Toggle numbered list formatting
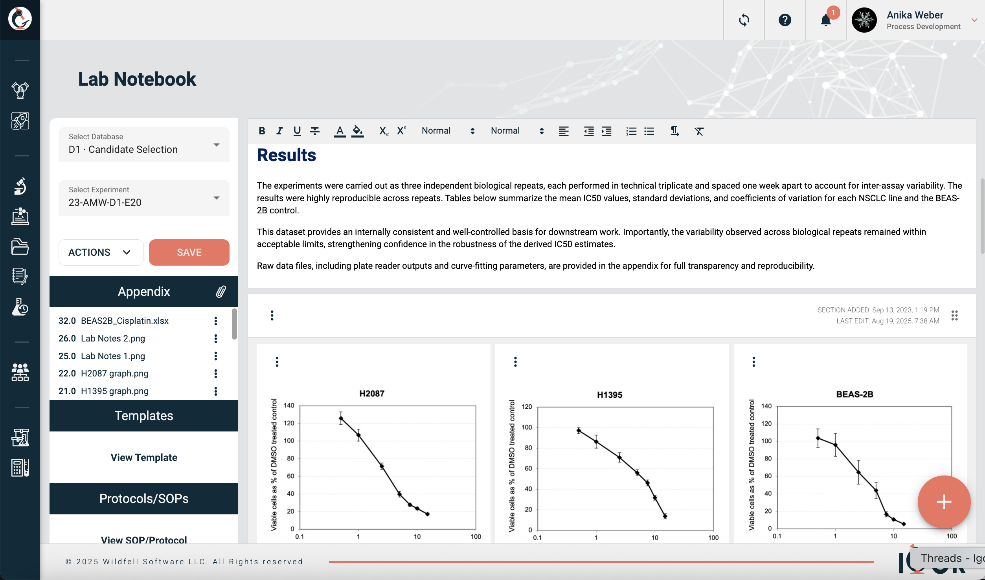This screenshot has width=985, height=580. pos(631,131)
